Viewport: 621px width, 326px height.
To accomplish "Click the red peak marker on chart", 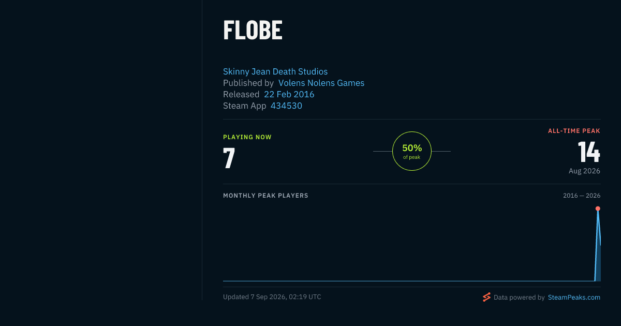I will (598, 209).
